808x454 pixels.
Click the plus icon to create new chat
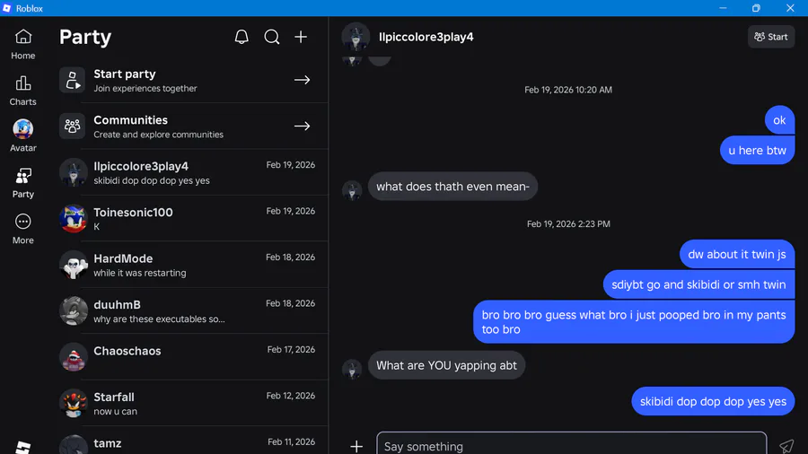[x=301, y=37]
